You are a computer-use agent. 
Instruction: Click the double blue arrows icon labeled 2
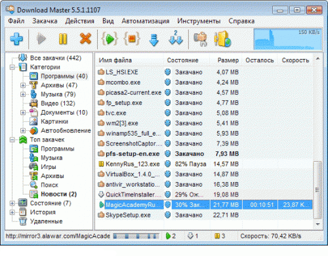pyautogui.click(x=176, y=38)
